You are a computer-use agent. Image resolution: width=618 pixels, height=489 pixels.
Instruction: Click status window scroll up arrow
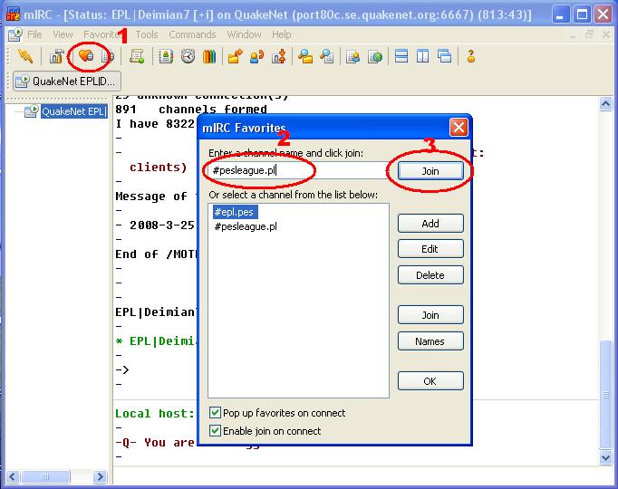605,104
